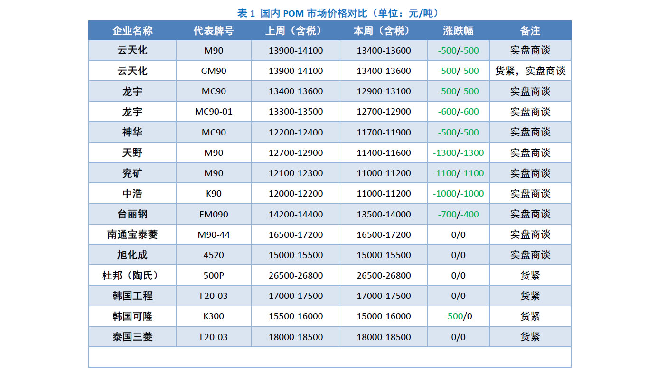This screenshot has width=657, height=369.
Task: Click the -1000/-1000 change cell
Action: [x=458, y=194]
